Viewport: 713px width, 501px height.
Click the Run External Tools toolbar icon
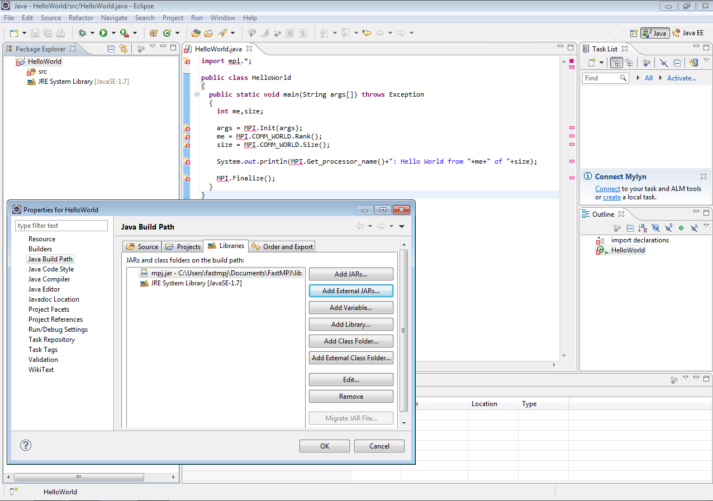125,33
